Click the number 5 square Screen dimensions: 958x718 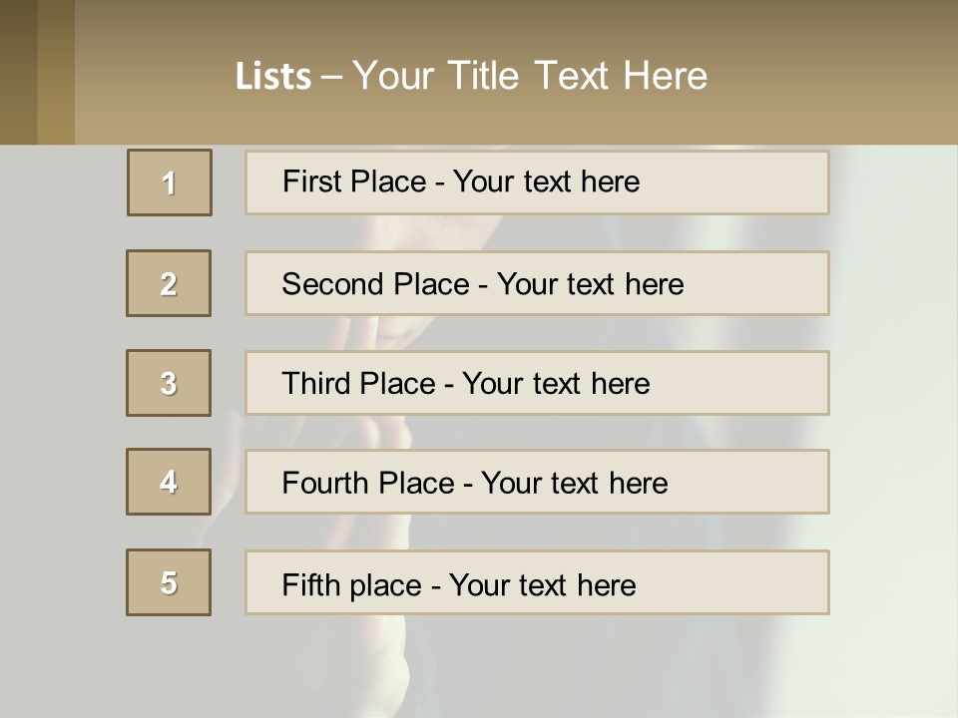(x=169, y=582)
